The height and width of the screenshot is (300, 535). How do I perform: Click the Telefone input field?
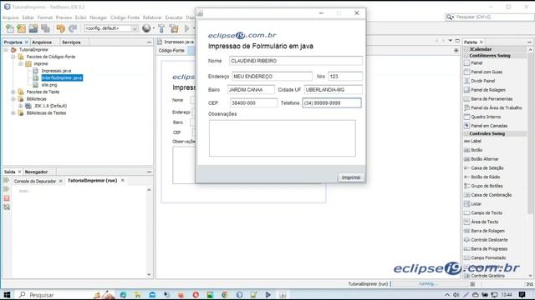coord(332,102)
